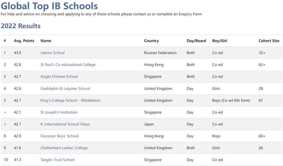Open King's College School - Wimbledon link

(71, 100)
